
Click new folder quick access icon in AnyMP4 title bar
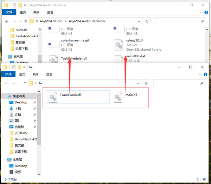point(20,5)
